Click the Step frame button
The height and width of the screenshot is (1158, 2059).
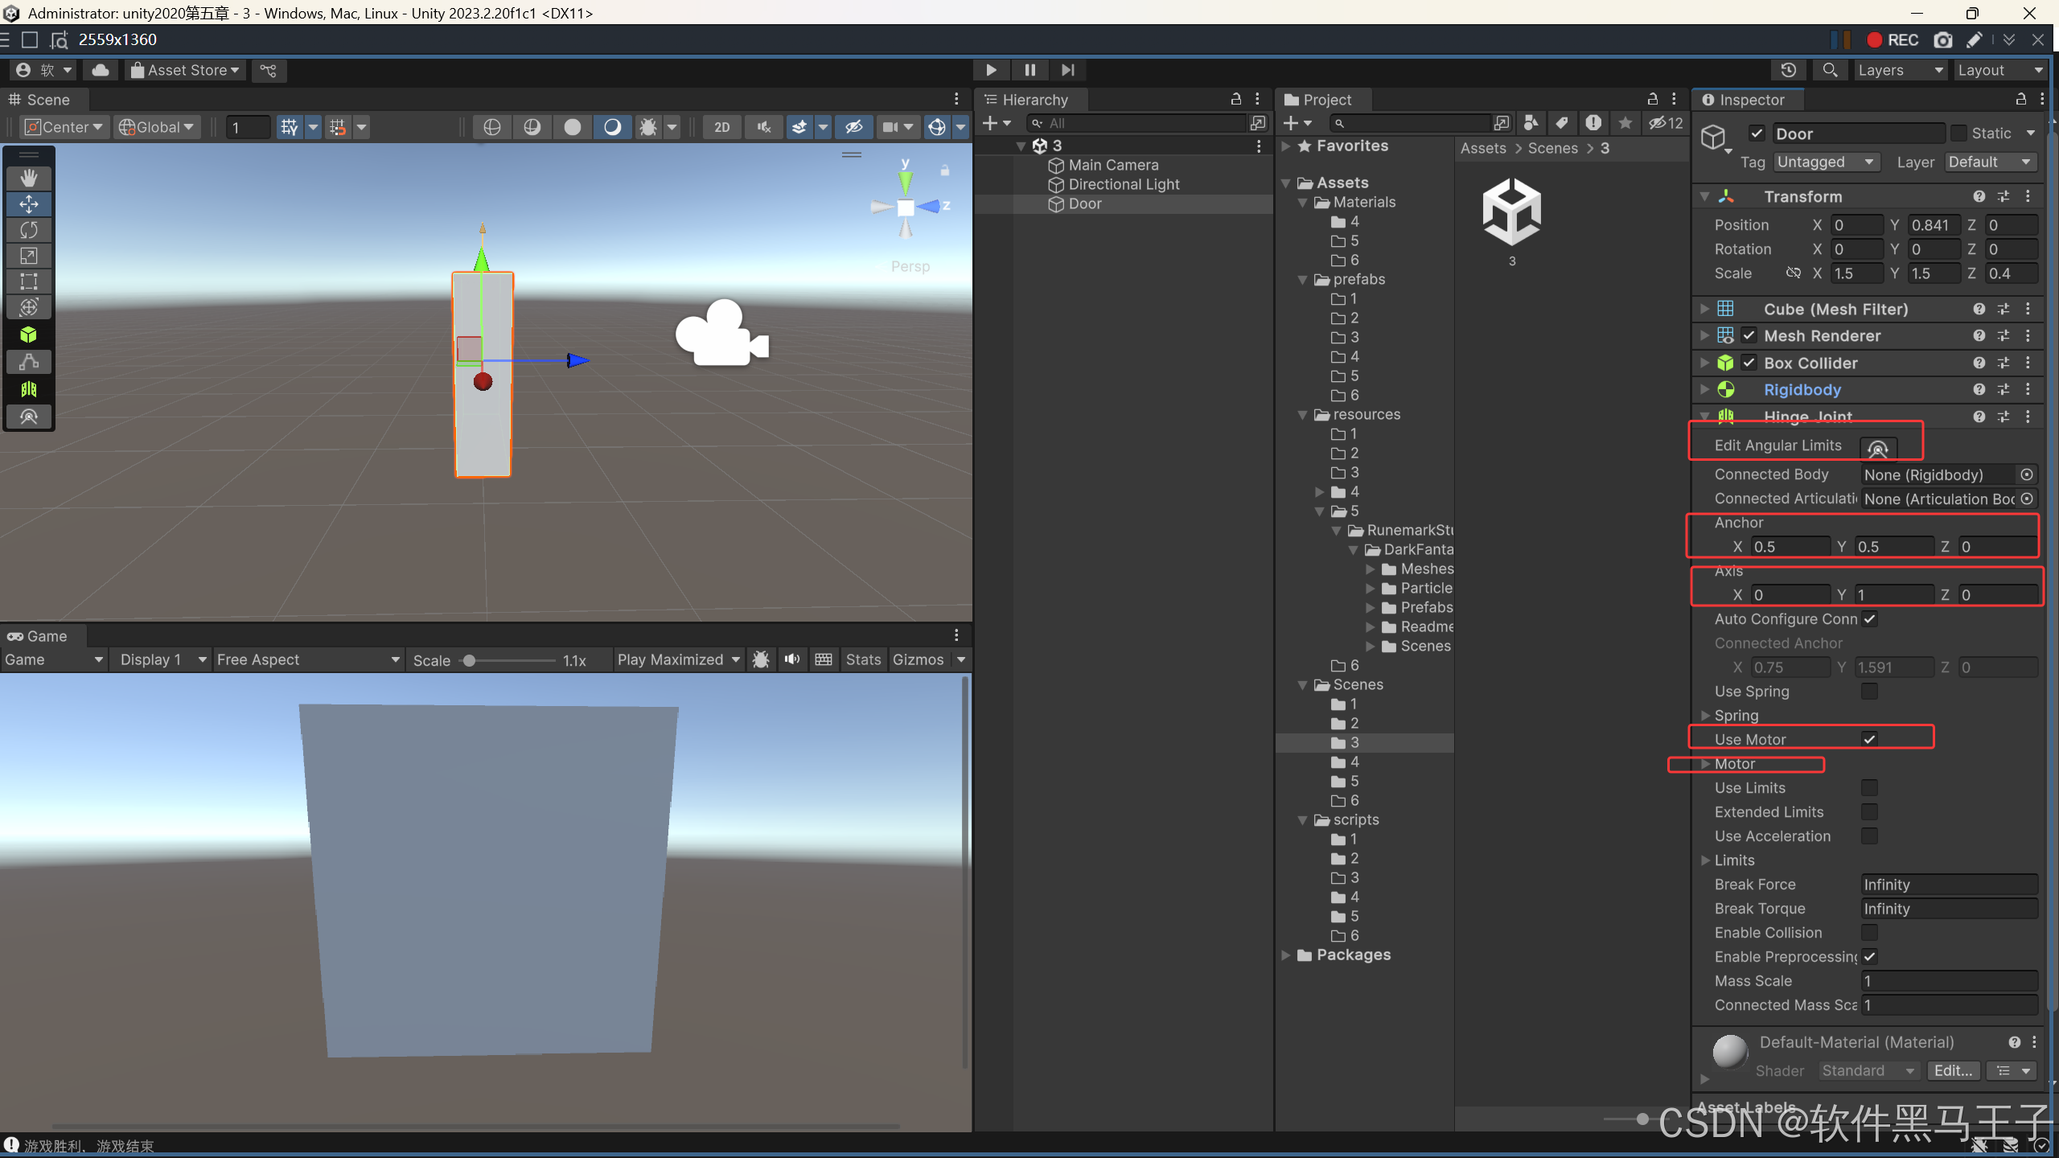point(1067,70)
